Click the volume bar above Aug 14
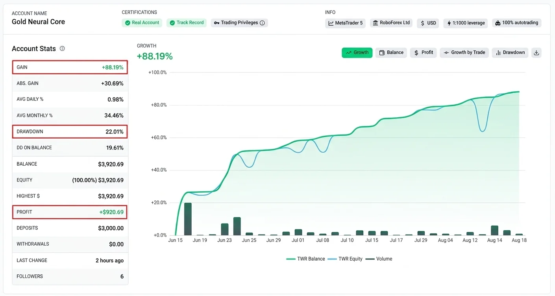Image resolution: width=555 pixels, height=296 pixels. tap(495, 231)
